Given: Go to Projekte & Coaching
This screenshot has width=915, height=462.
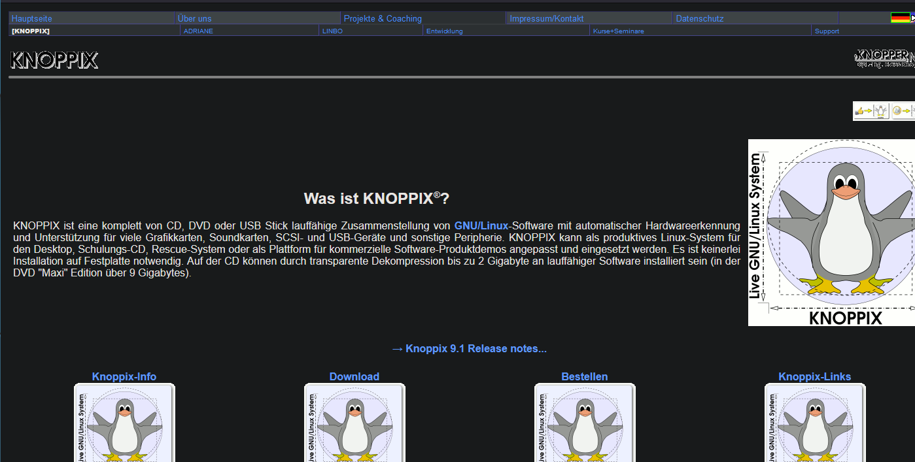Looking at the screenshot, I should [x=383, y=18].
